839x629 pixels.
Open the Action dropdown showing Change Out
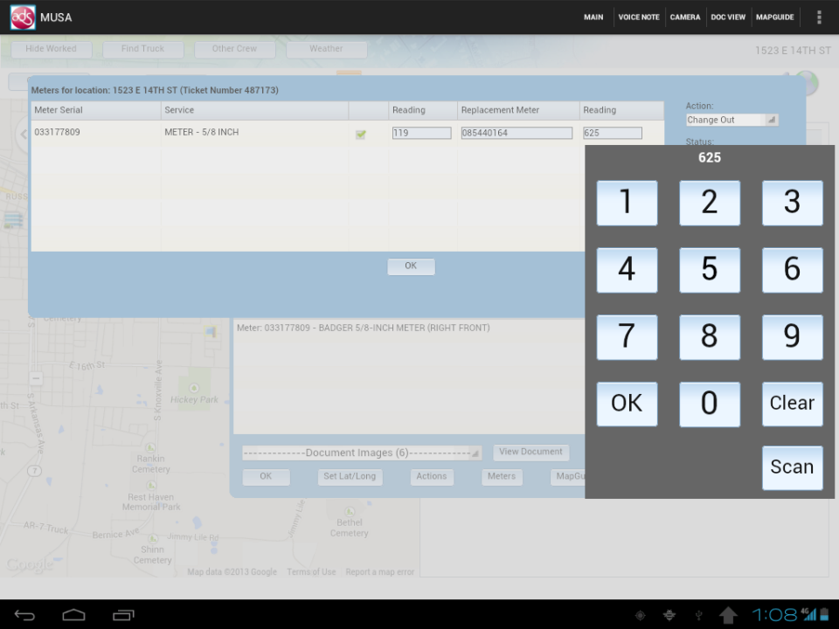coord(732,120)
